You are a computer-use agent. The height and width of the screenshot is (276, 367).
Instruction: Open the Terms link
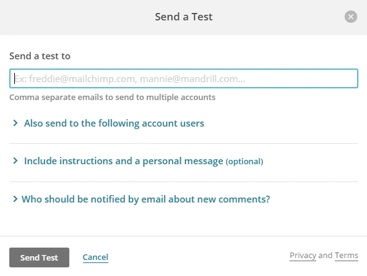(347, 256)
